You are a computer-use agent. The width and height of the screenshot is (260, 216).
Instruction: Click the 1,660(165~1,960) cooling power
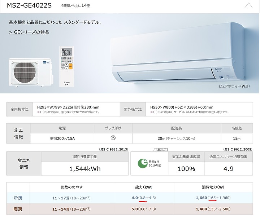click(x=213, y=198)
